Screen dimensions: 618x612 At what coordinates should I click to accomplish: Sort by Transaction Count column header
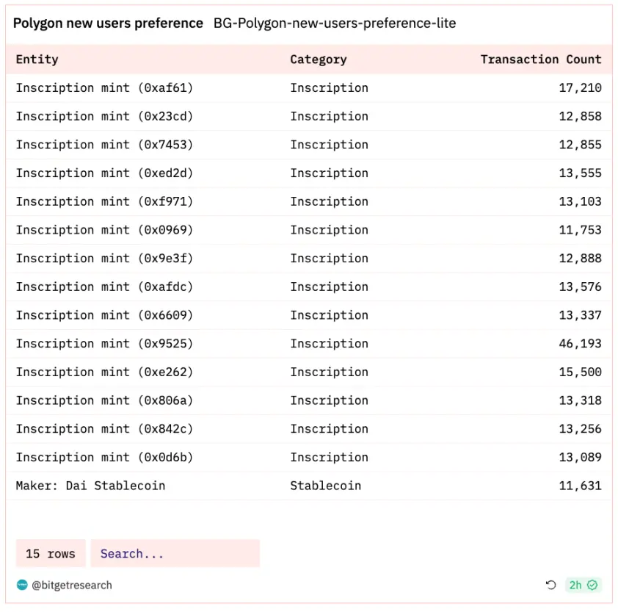pyautogui.click(x=541, y=60)
